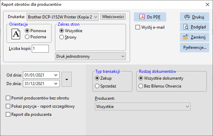This screenshot has height=136, width=213.
Task: Click the printer icon on Drukuj
Action: tap(187, 17)
